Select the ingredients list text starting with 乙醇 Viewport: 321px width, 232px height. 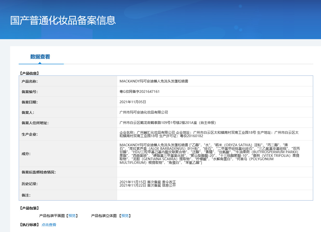(210, 154)
